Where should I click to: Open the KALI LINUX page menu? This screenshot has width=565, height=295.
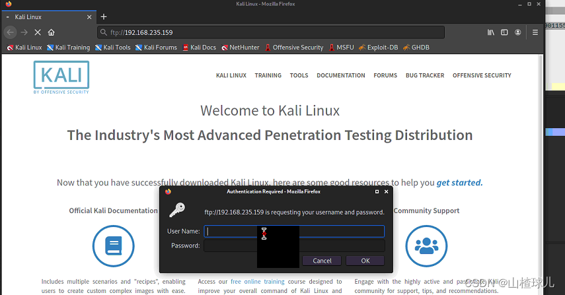coord(231,75)
